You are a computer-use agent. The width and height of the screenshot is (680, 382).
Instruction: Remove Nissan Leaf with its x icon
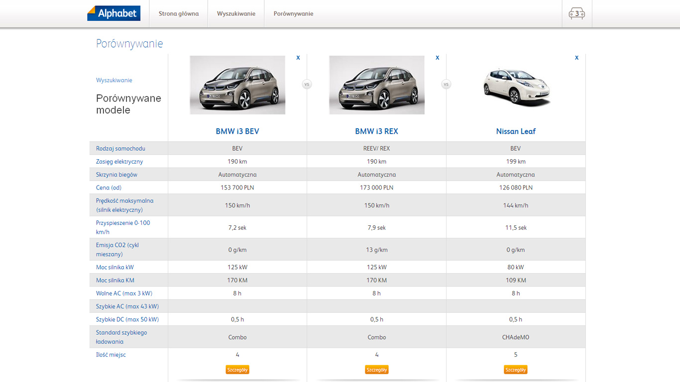click(x=577, y=58)
